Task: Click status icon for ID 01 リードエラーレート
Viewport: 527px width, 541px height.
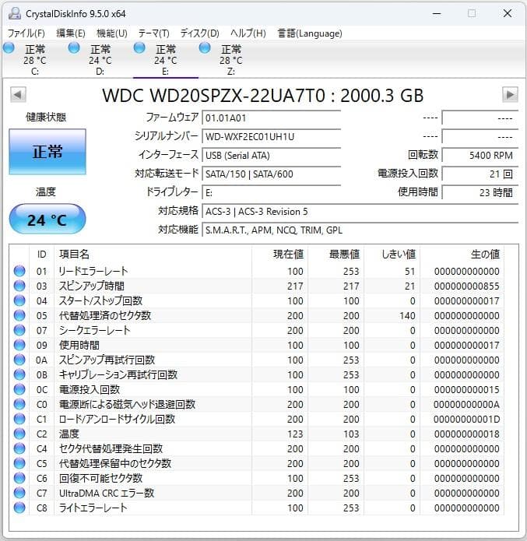Action: click(x=19, y=271)
